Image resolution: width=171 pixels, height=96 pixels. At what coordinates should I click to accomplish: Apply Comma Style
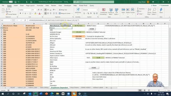click(x=91, y=13)
